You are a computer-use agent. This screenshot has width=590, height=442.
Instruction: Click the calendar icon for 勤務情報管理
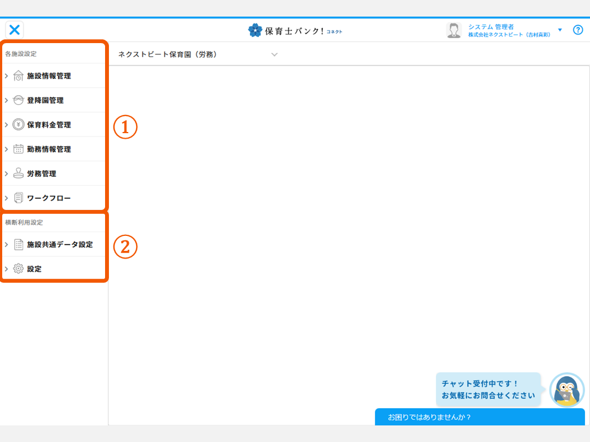(x=18, y=149)
